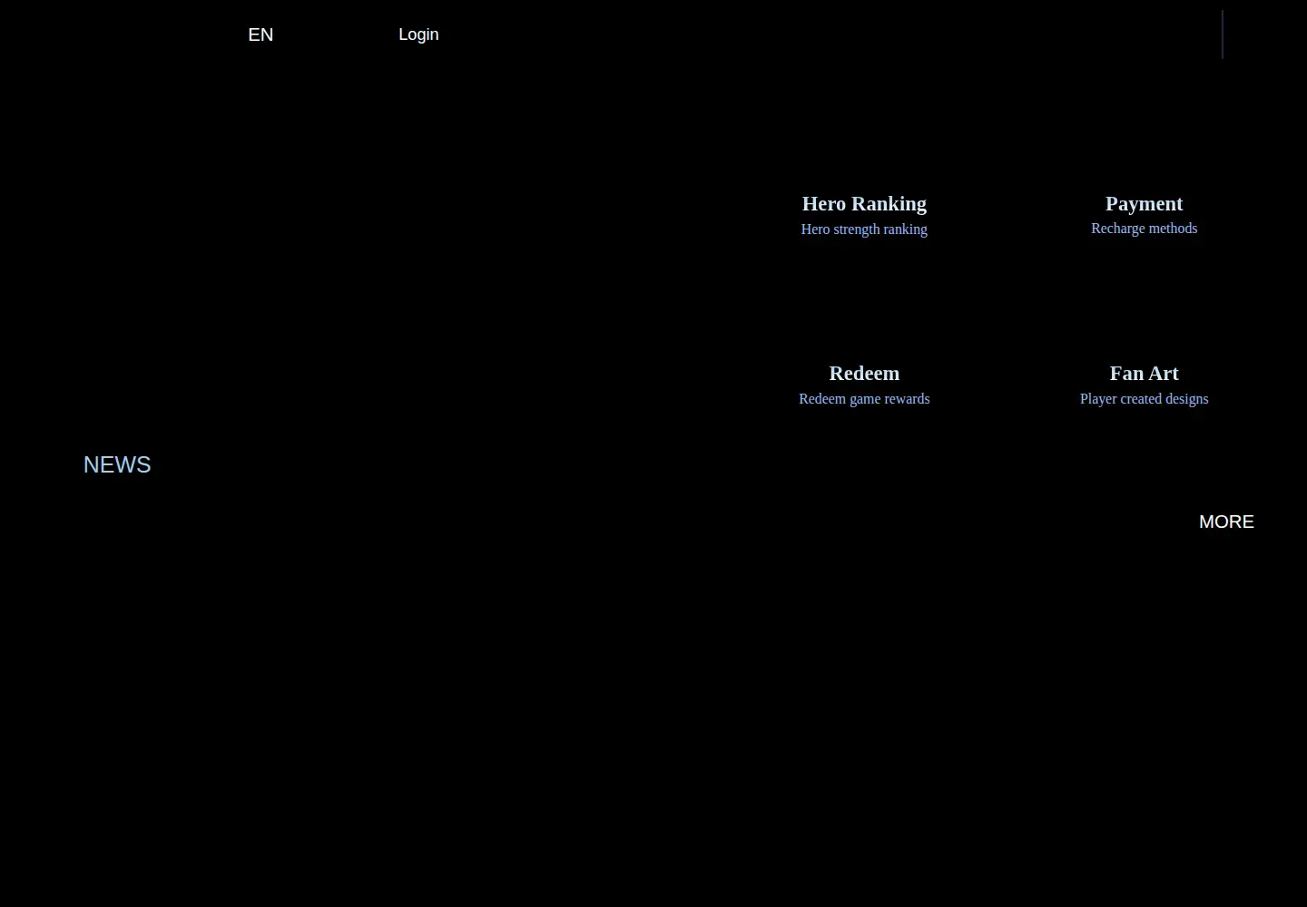Open the EN language selector

coord(260,34)
